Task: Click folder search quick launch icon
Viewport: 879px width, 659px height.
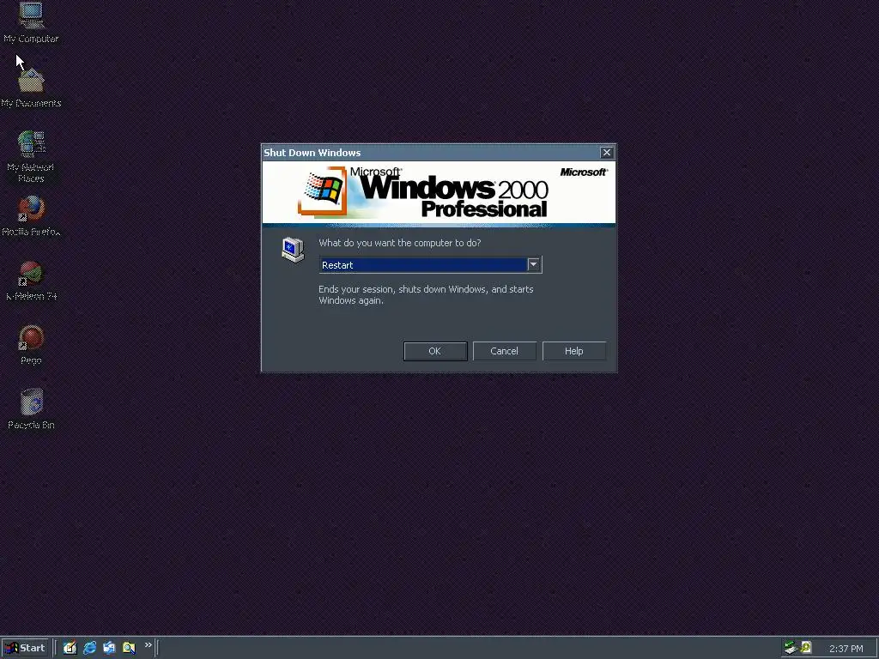Action: click(x=129, y=648)
